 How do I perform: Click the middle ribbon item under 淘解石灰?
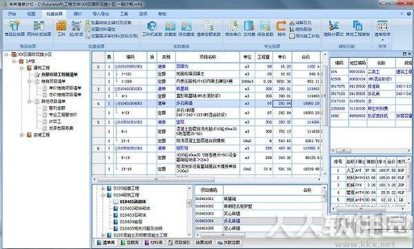pyautogui.click(x=300, y=29)
